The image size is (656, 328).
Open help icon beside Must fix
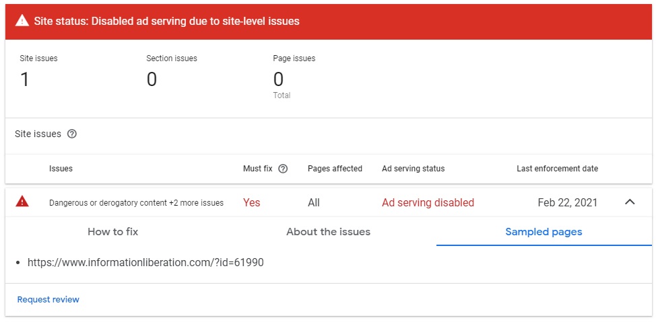point(283,169)
